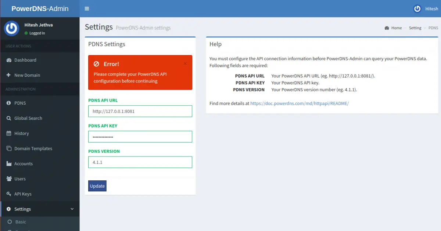The height and width of the screenshot is (231, 441).
Task: Open Global Search
Action: tap(28, 118)
